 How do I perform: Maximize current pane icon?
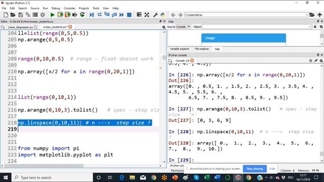pyautogui.click(x=139, y=15)
